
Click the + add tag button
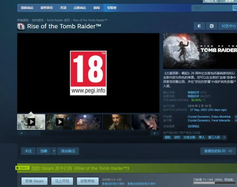224,137
